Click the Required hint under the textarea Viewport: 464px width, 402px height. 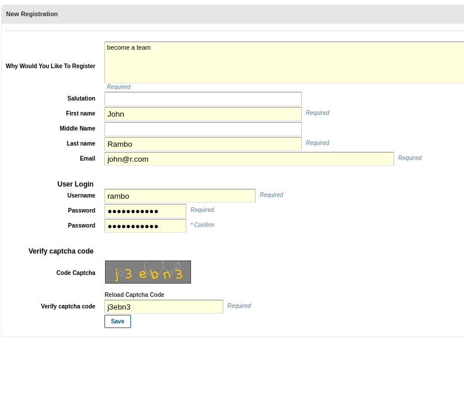(x=119, y=87)
